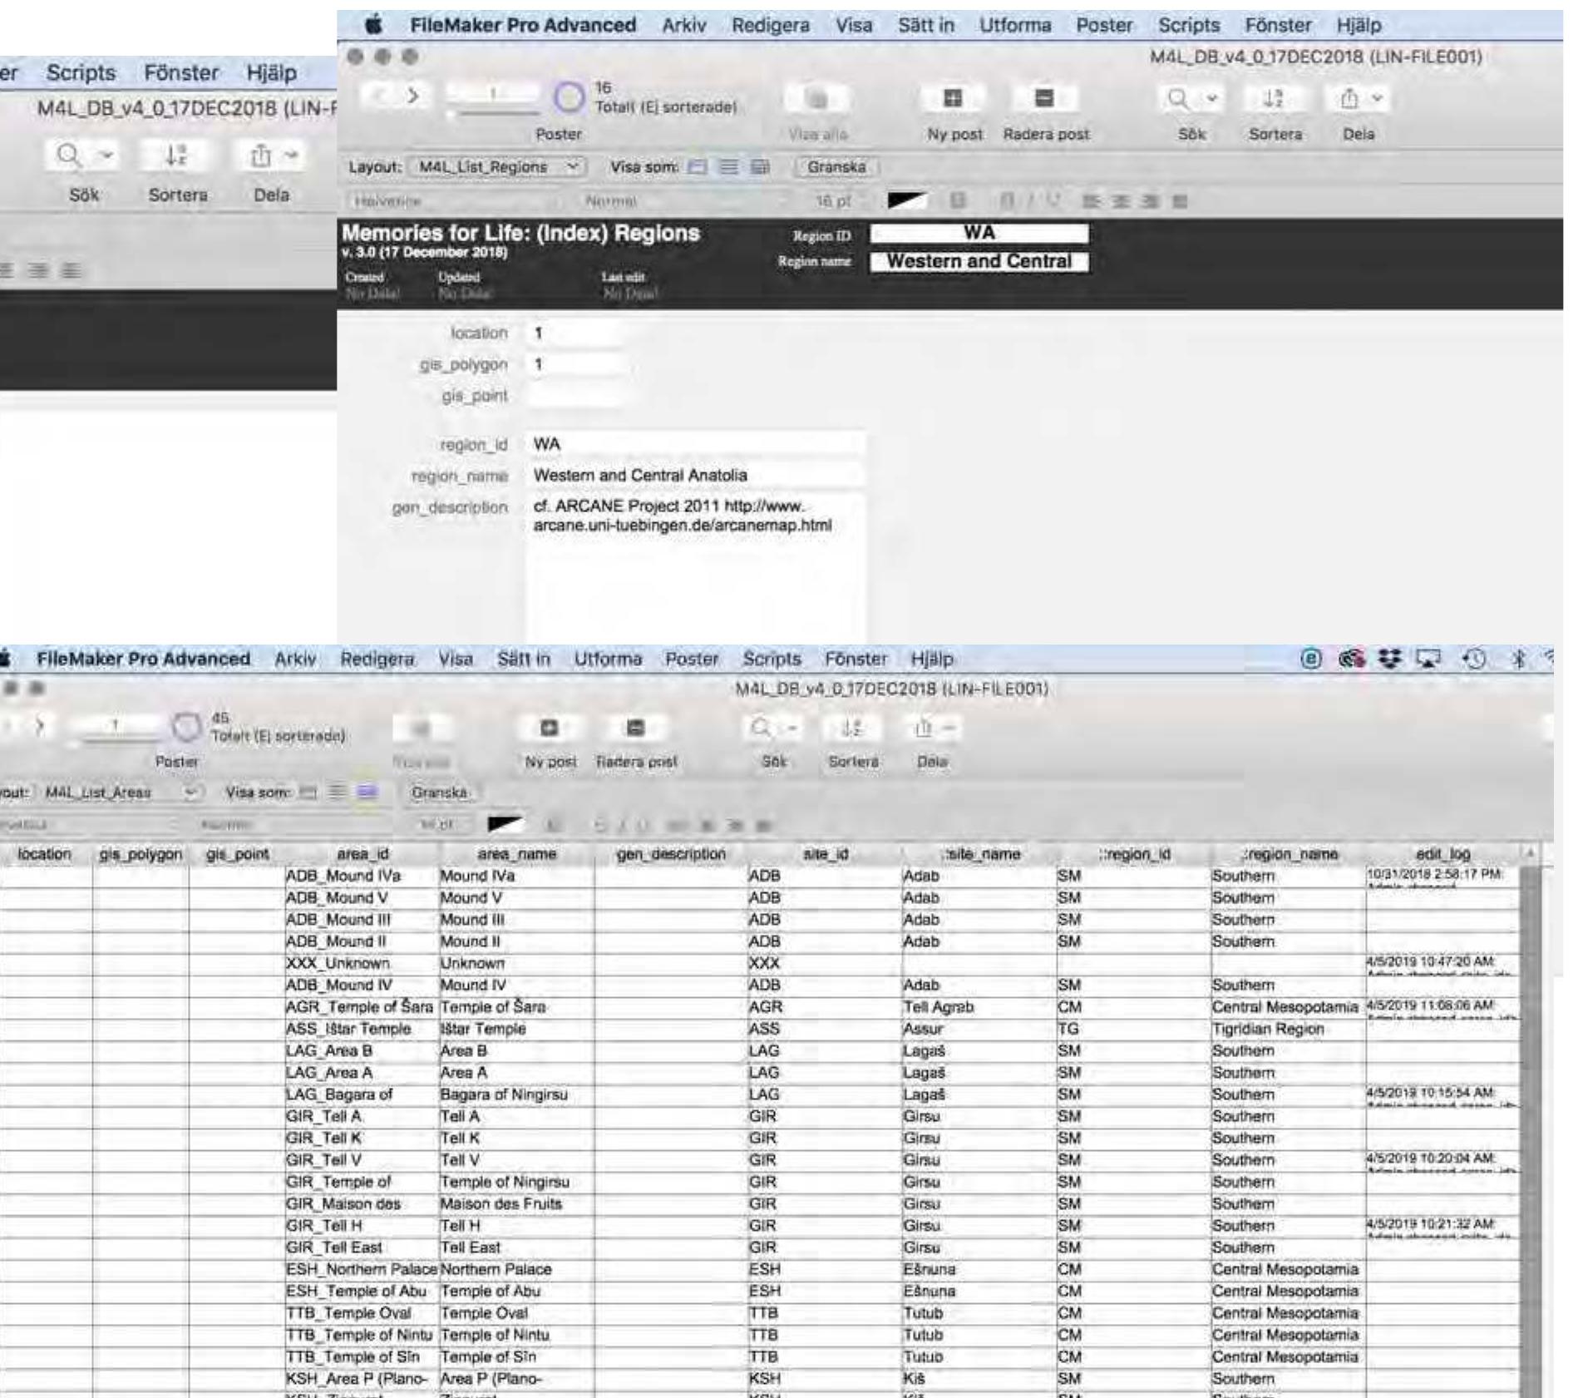Go to next record in Areas window
Screen dimensions: 1578x1398
[x=38, y=727]
